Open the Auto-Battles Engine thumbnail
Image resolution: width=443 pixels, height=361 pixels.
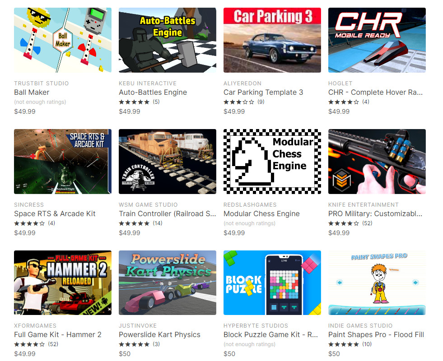coord(168,40)
